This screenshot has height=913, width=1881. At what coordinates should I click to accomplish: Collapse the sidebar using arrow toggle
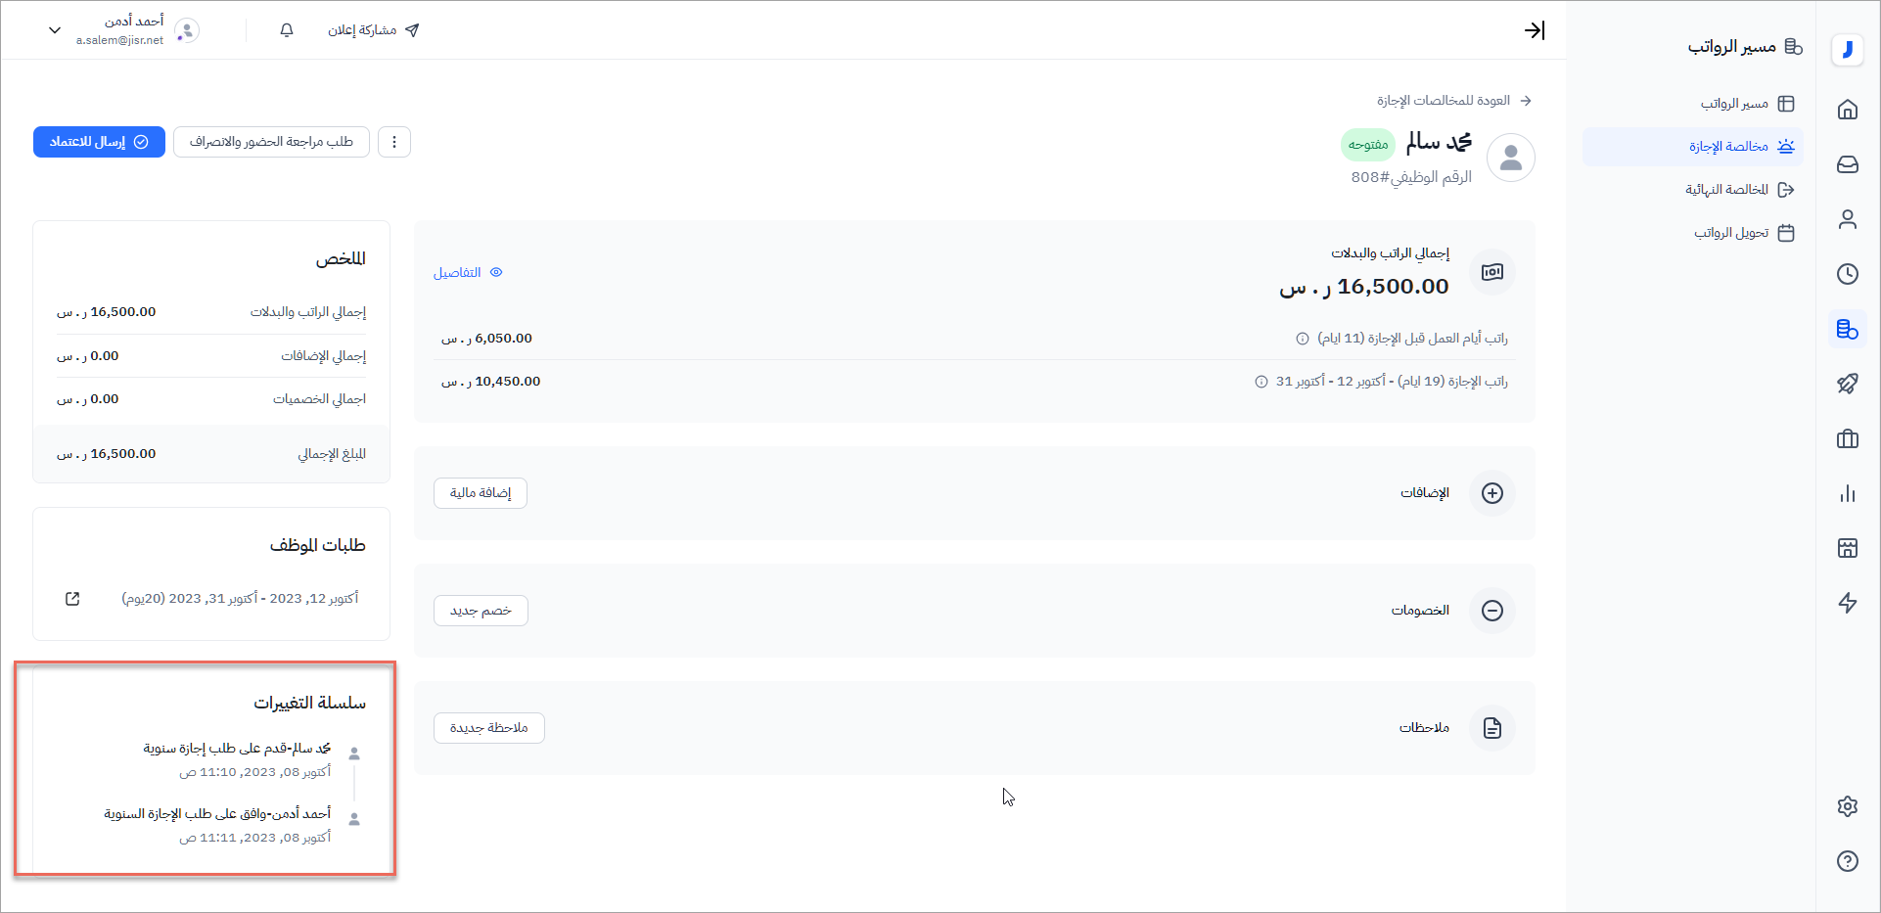[x=1534, y=30]
